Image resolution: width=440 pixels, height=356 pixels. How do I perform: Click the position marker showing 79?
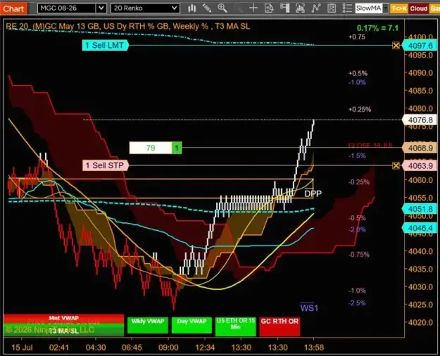pyautogui.click(x=151, y=148)
